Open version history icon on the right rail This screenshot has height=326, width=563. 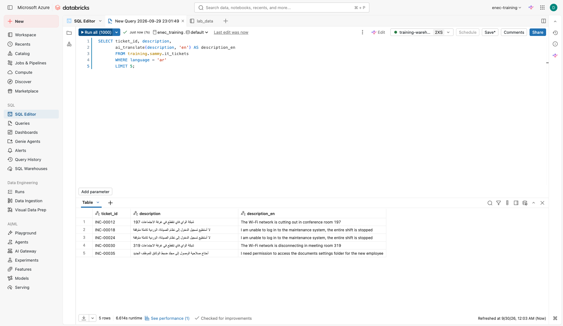[555, 33]
